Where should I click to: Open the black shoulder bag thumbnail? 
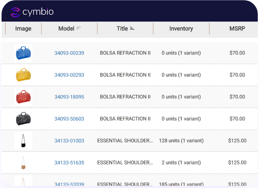tap(23, 141)
